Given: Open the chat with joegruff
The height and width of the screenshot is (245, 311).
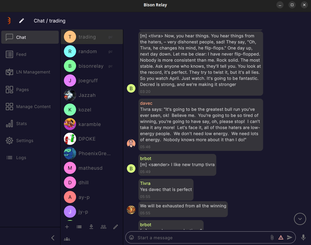Looking at the screenshot, I should coord(88,80).
